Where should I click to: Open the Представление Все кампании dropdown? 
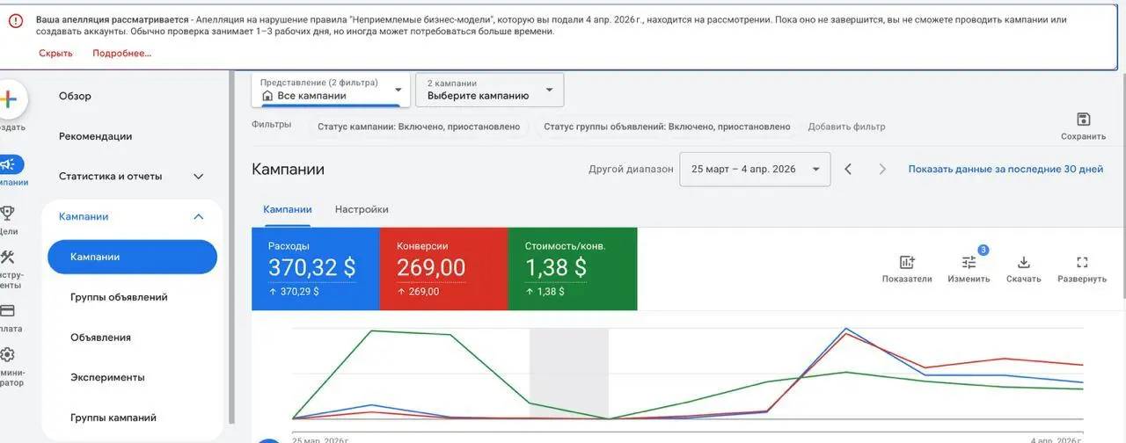(x=331, y=90)
